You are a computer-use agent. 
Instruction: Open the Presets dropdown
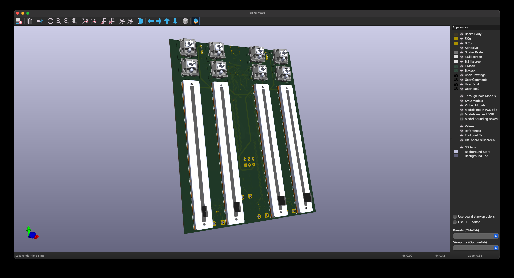[x=475, y=236]
